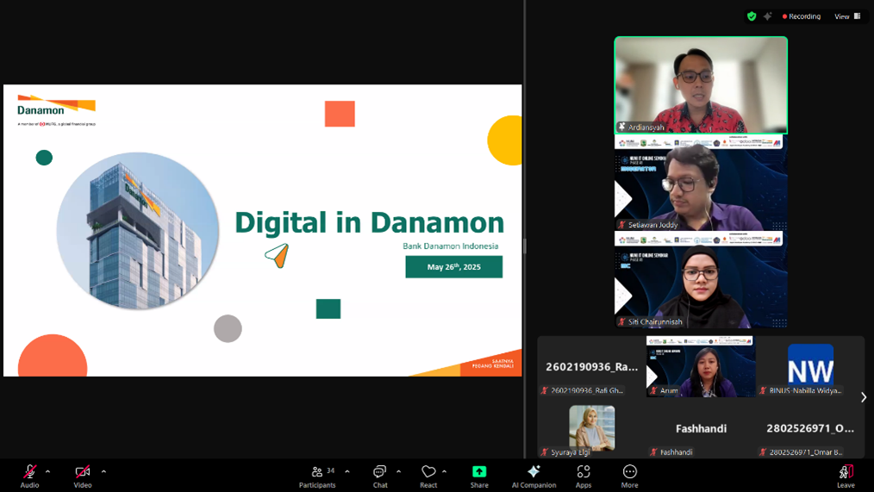Click the muted mic icon beside Setiawan Joddy
874x492 pixels.
point(621,225)
